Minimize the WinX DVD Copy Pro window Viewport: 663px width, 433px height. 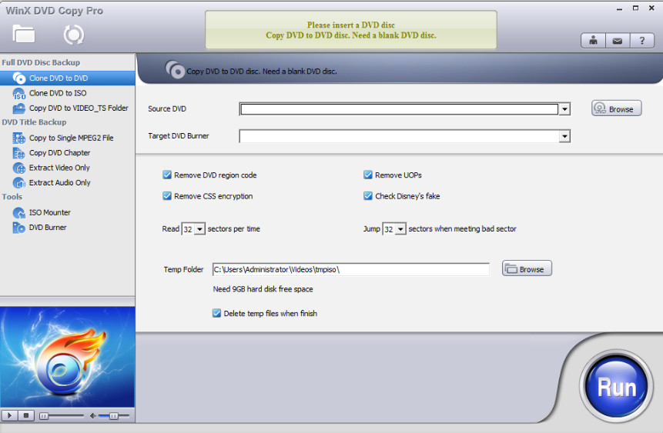click(619, 8)
